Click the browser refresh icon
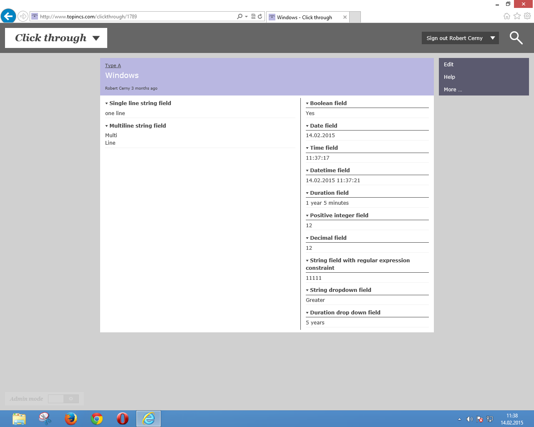 [260, 17]
